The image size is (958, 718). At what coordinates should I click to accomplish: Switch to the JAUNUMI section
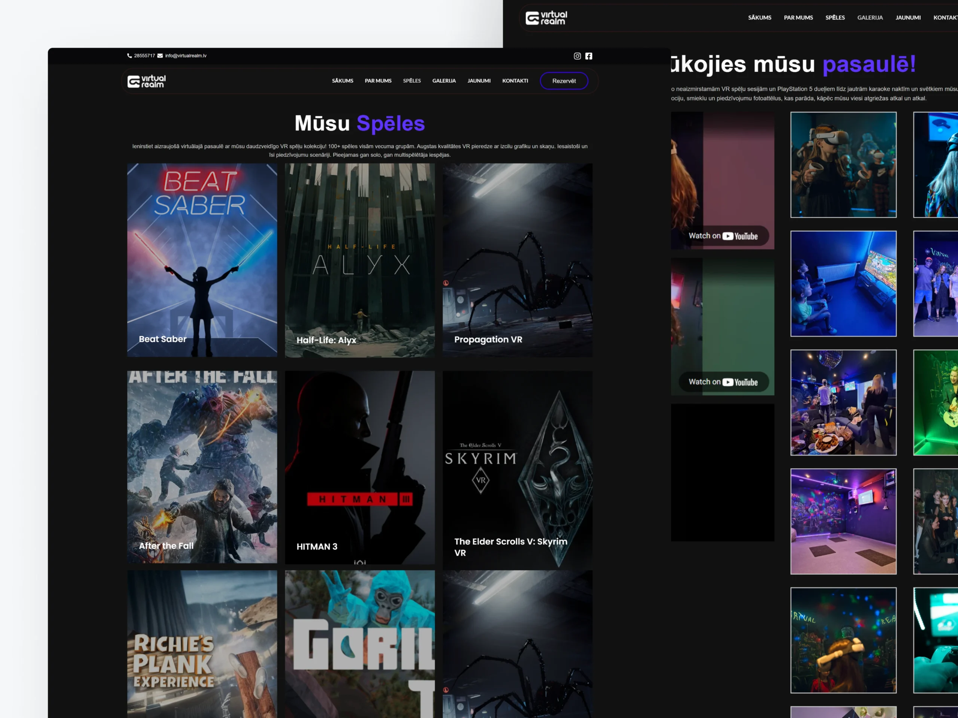[x=479, y=80]
